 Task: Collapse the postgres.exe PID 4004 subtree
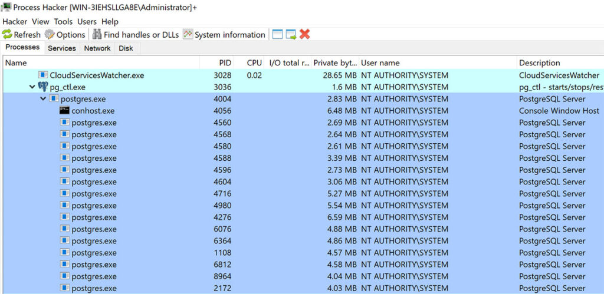tap(42, 99)
